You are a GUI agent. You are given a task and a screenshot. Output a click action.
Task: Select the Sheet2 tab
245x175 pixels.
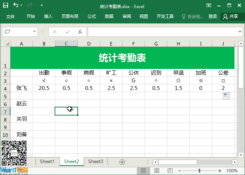(71, 161)
